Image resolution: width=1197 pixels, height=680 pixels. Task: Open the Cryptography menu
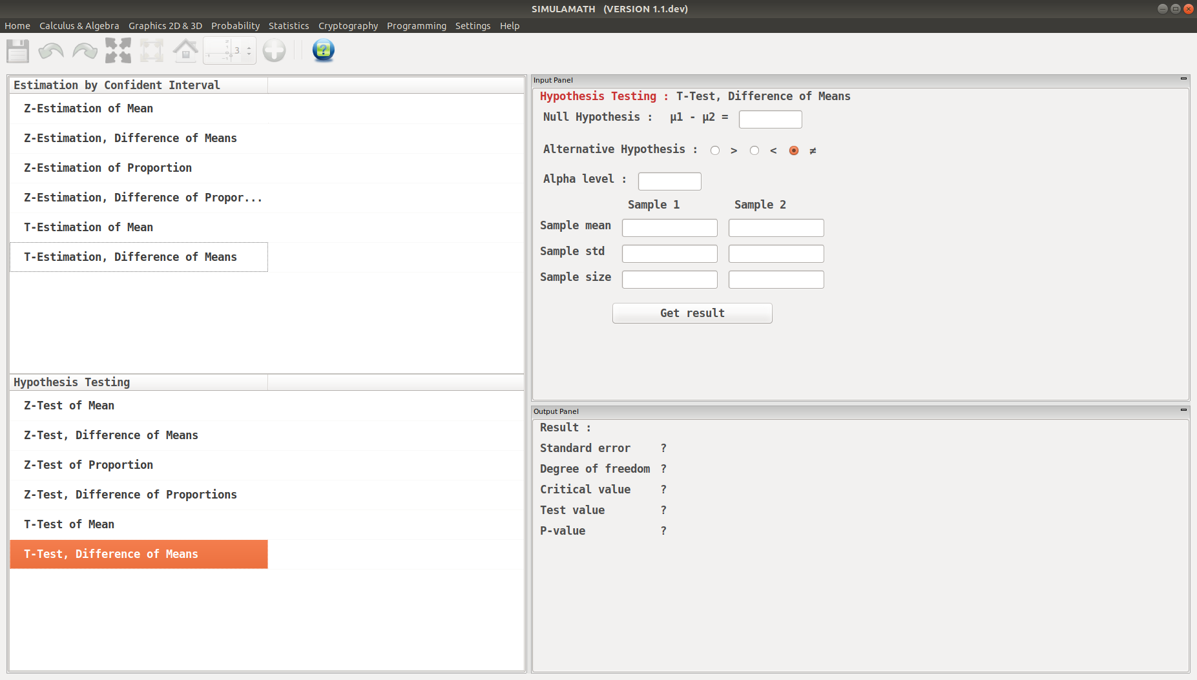348,26
